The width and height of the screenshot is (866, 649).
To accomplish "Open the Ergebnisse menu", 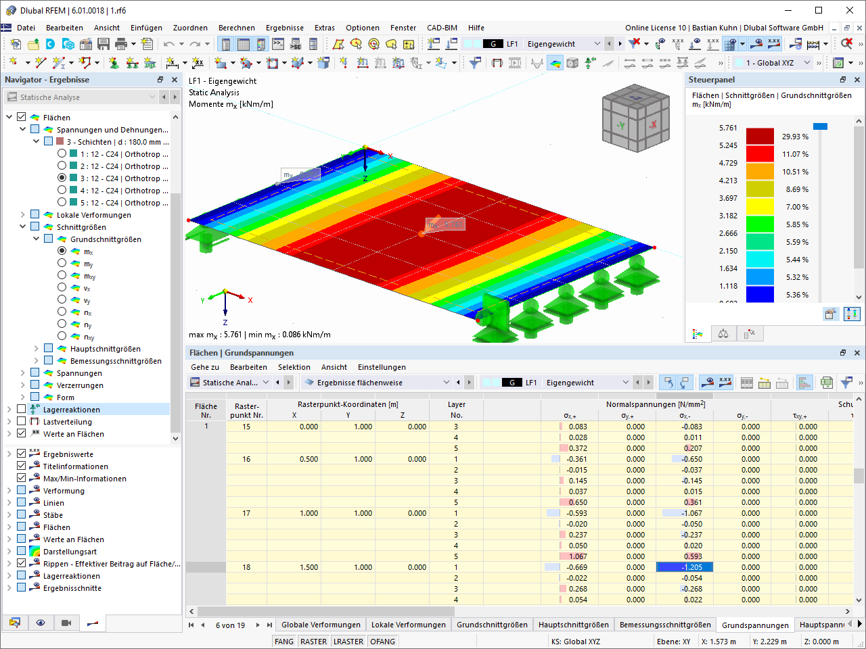I will (284, 28).
